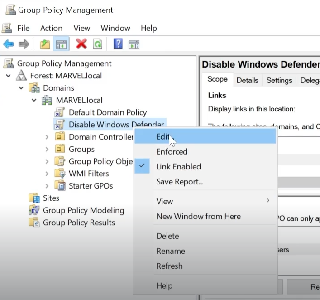Switch to the Scope tab
Viewport: 320px width, 300px height.
[218, 79]
